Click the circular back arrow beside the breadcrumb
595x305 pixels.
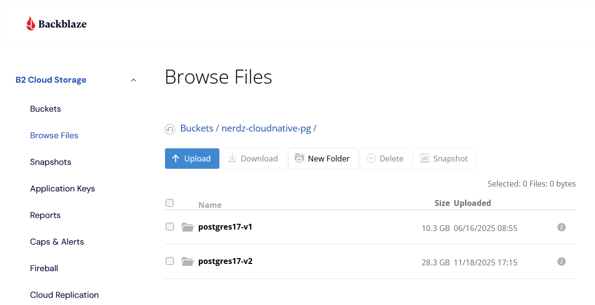coord(170,129)
